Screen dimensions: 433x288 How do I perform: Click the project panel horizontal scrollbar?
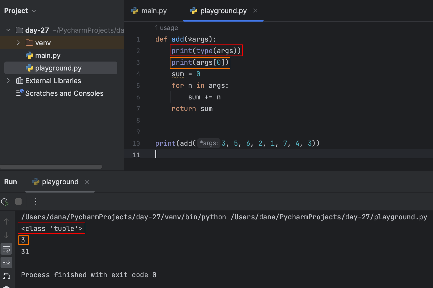point(51,167)
